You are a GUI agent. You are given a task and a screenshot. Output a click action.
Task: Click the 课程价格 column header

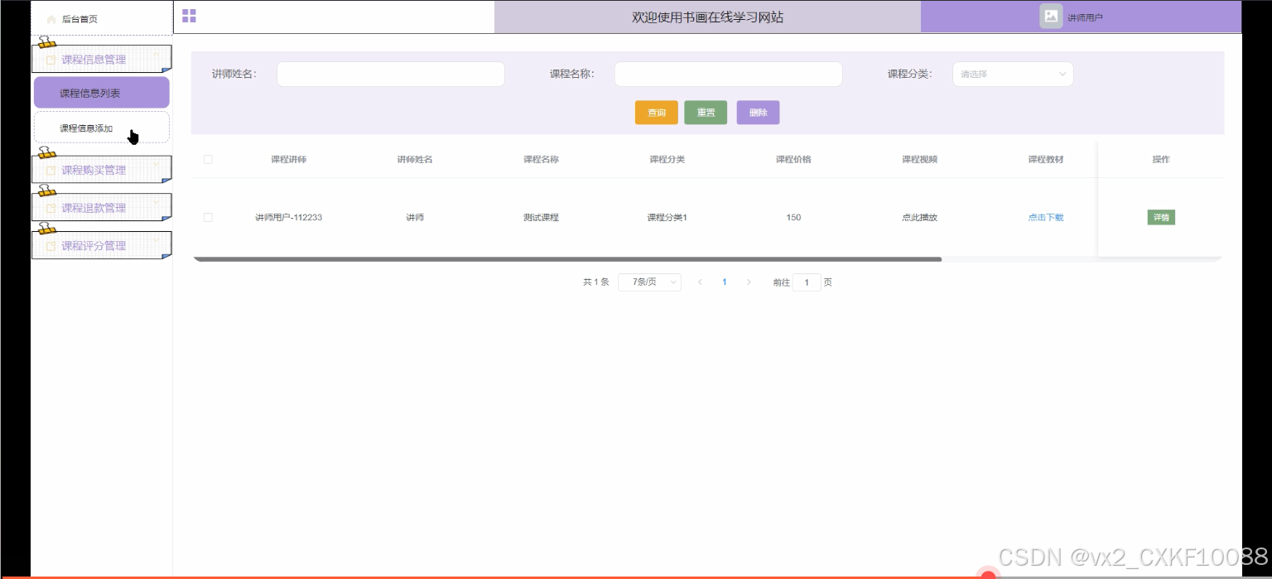pyautogui.click(x=793, y=159)
